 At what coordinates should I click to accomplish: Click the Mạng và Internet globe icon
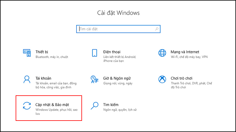coord(162,53)
